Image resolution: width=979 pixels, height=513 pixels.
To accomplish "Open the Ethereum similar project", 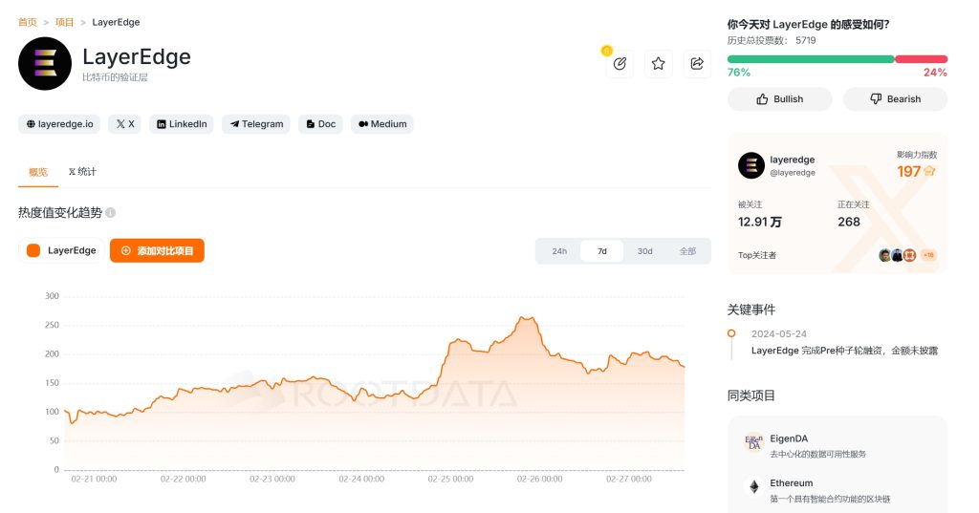I will click(791, 483).
